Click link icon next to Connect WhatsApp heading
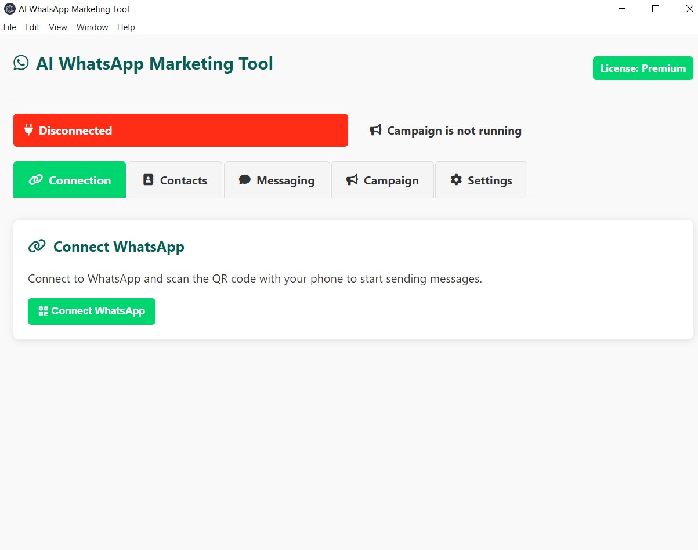 pyautogui.click(x=37, y=247)
